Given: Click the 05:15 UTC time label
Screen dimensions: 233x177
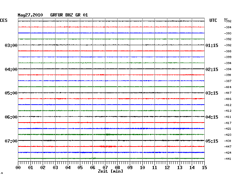Looking at the screenshot, I should (x=212, y=141).
